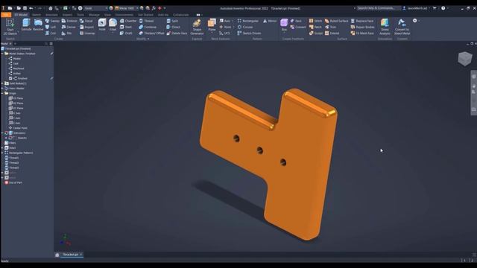
Task: Select End of Part marker
Action: (13, 182)
